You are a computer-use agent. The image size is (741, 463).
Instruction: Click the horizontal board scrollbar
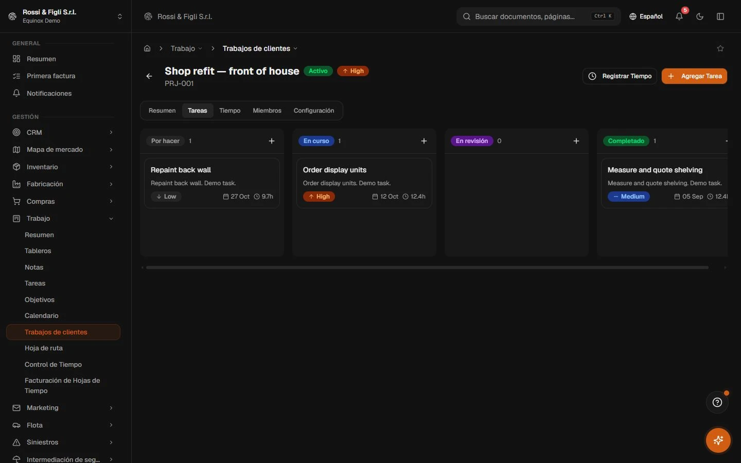(427, 268)
